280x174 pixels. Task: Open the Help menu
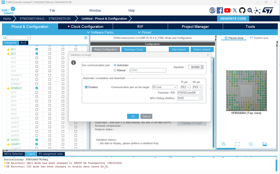point(132,11)
